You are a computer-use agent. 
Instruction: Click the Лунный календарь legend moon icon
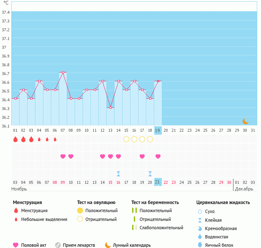point(108,245)
